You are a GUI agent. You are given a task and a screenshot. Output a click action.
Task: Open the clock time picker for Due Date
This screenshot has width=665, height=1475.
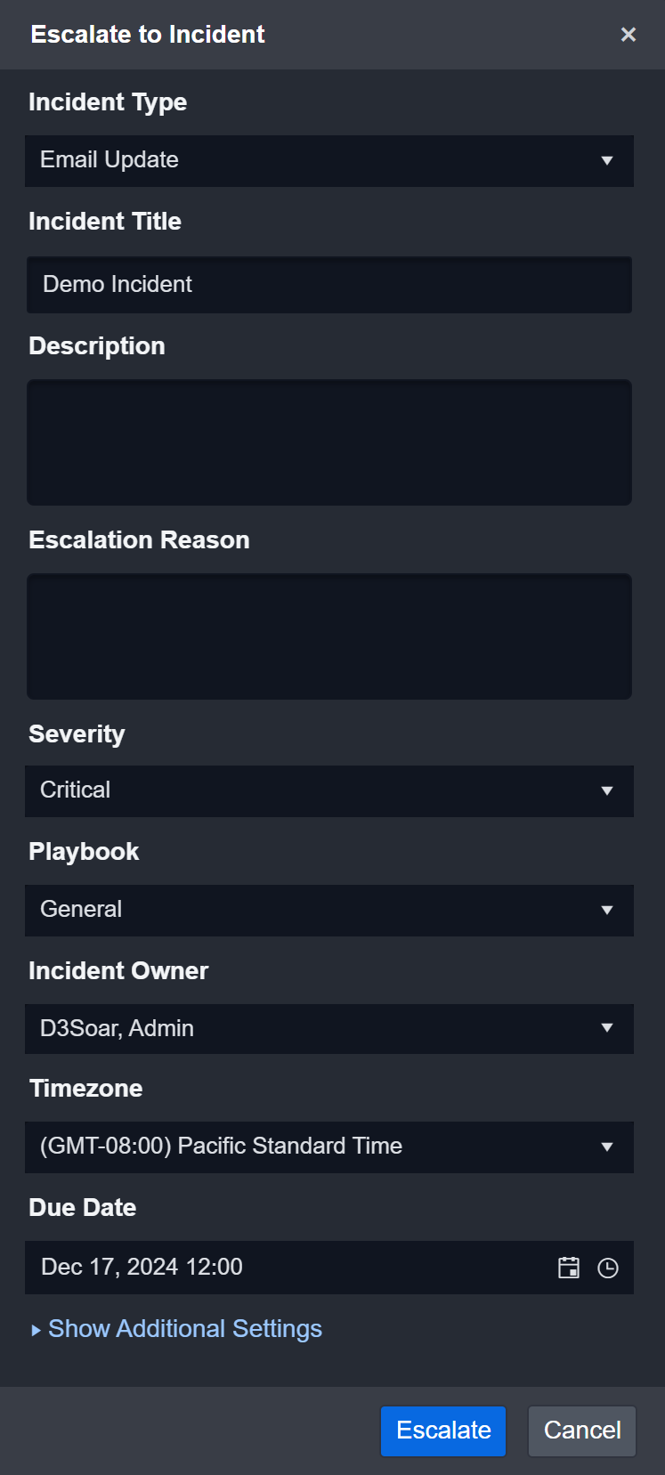pos(608,1268)
